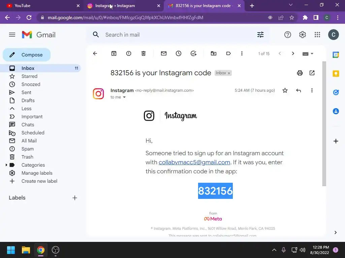The height and width of the screenshot is (258, 345).
Task: Show hidden system tray icons
Action: coord(274,250)
